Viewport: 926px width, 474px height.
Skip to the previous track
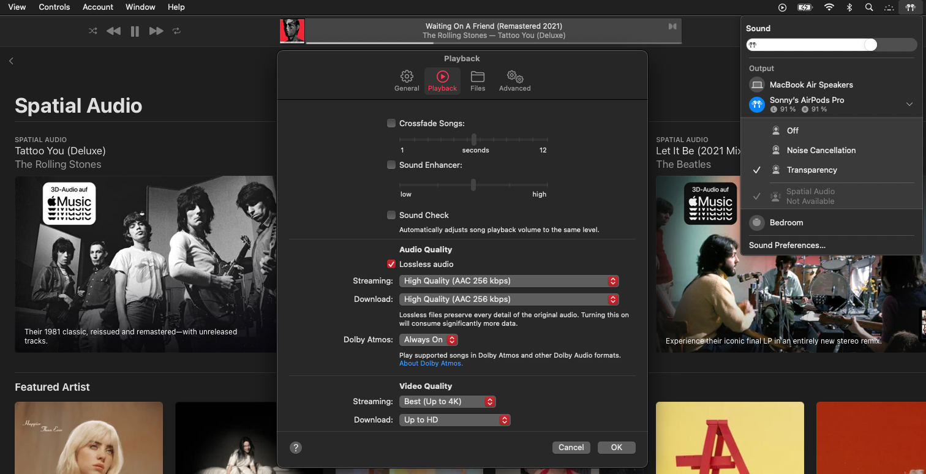tap(113, 31)
